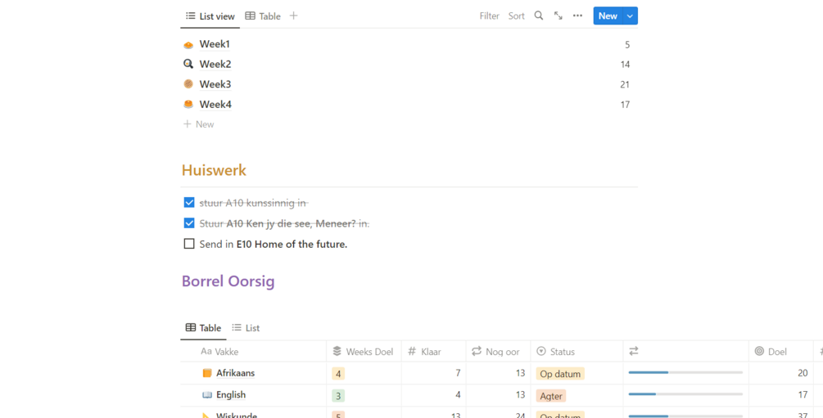Add a new view with plus icon
Viewport: 823px width, 418px height.
pos(294,16)
